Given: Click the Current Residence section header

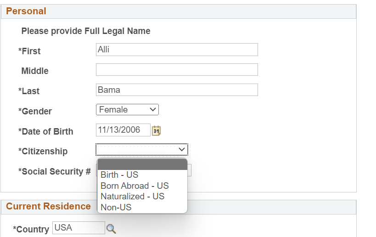Looking at the screenshot, I should [48, 207].
